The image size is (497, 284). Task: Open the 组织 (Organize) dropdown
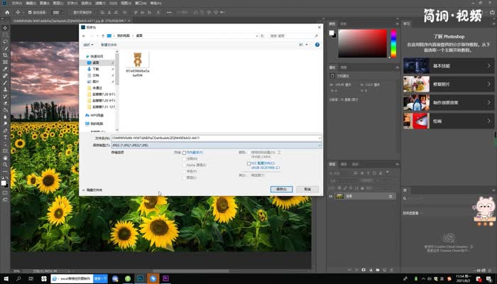89,44
